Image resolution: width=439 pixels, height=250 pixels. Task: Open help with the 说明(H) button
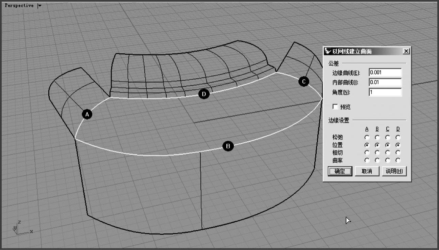point(394,171)
